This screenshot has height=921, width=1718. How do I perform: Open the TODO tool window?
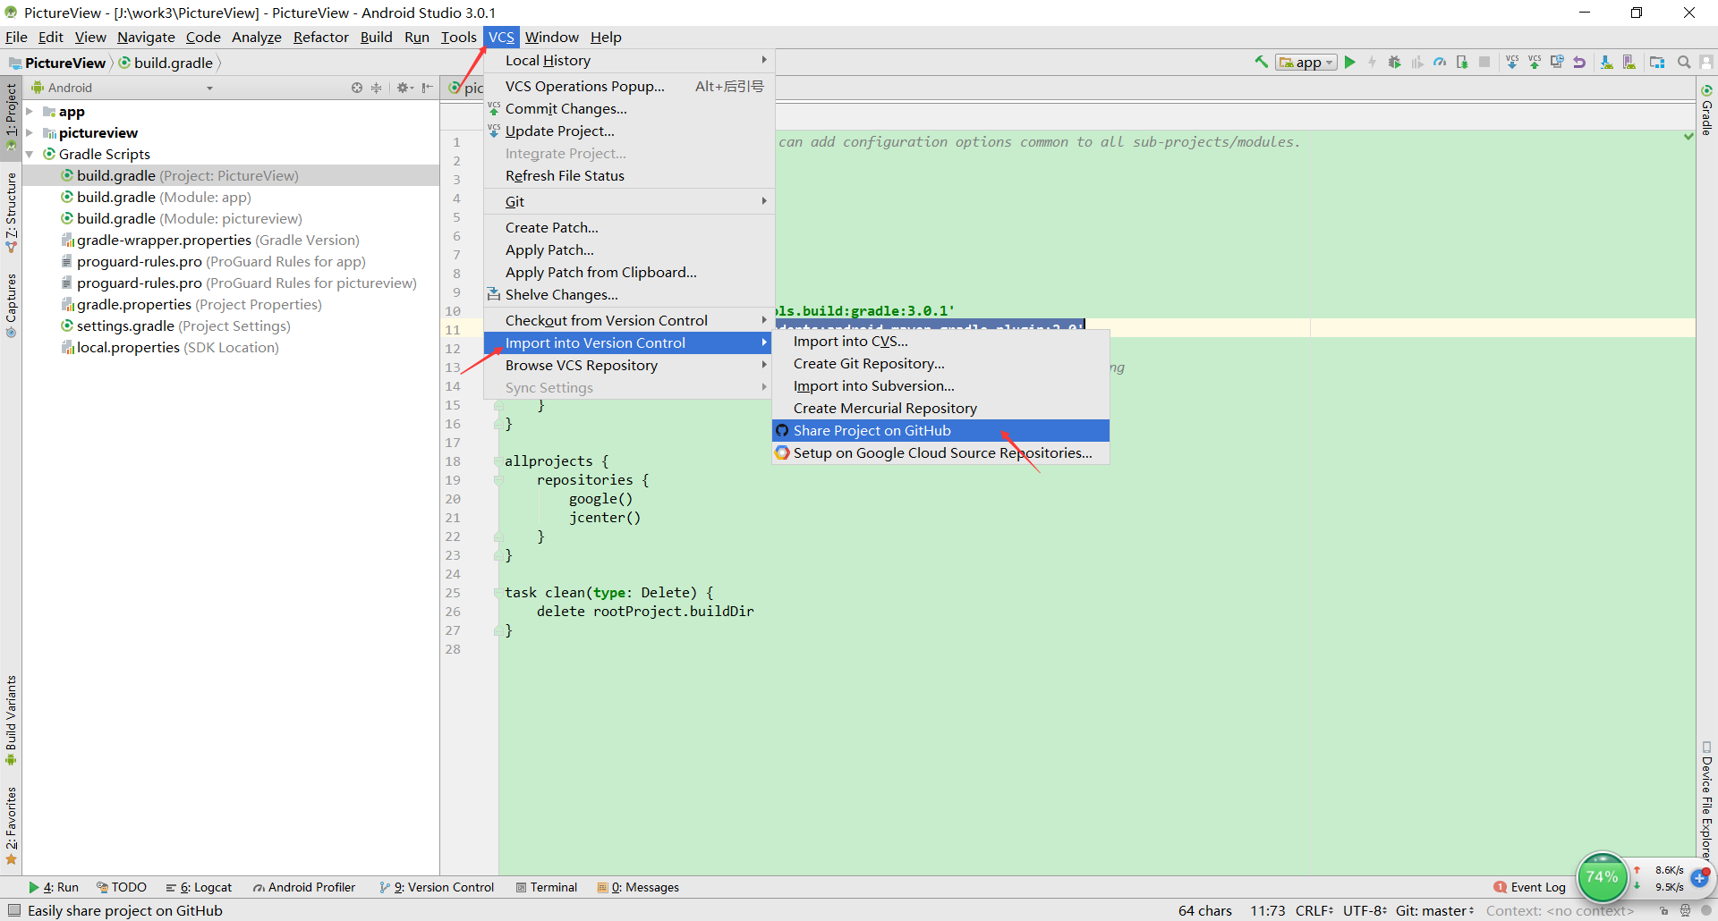click(122, 887)
